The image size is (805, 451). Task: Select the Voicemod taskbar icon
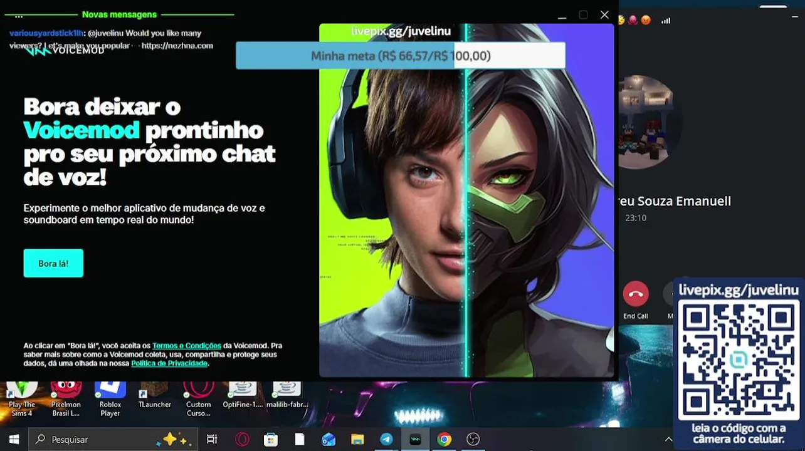click(415, 439)
